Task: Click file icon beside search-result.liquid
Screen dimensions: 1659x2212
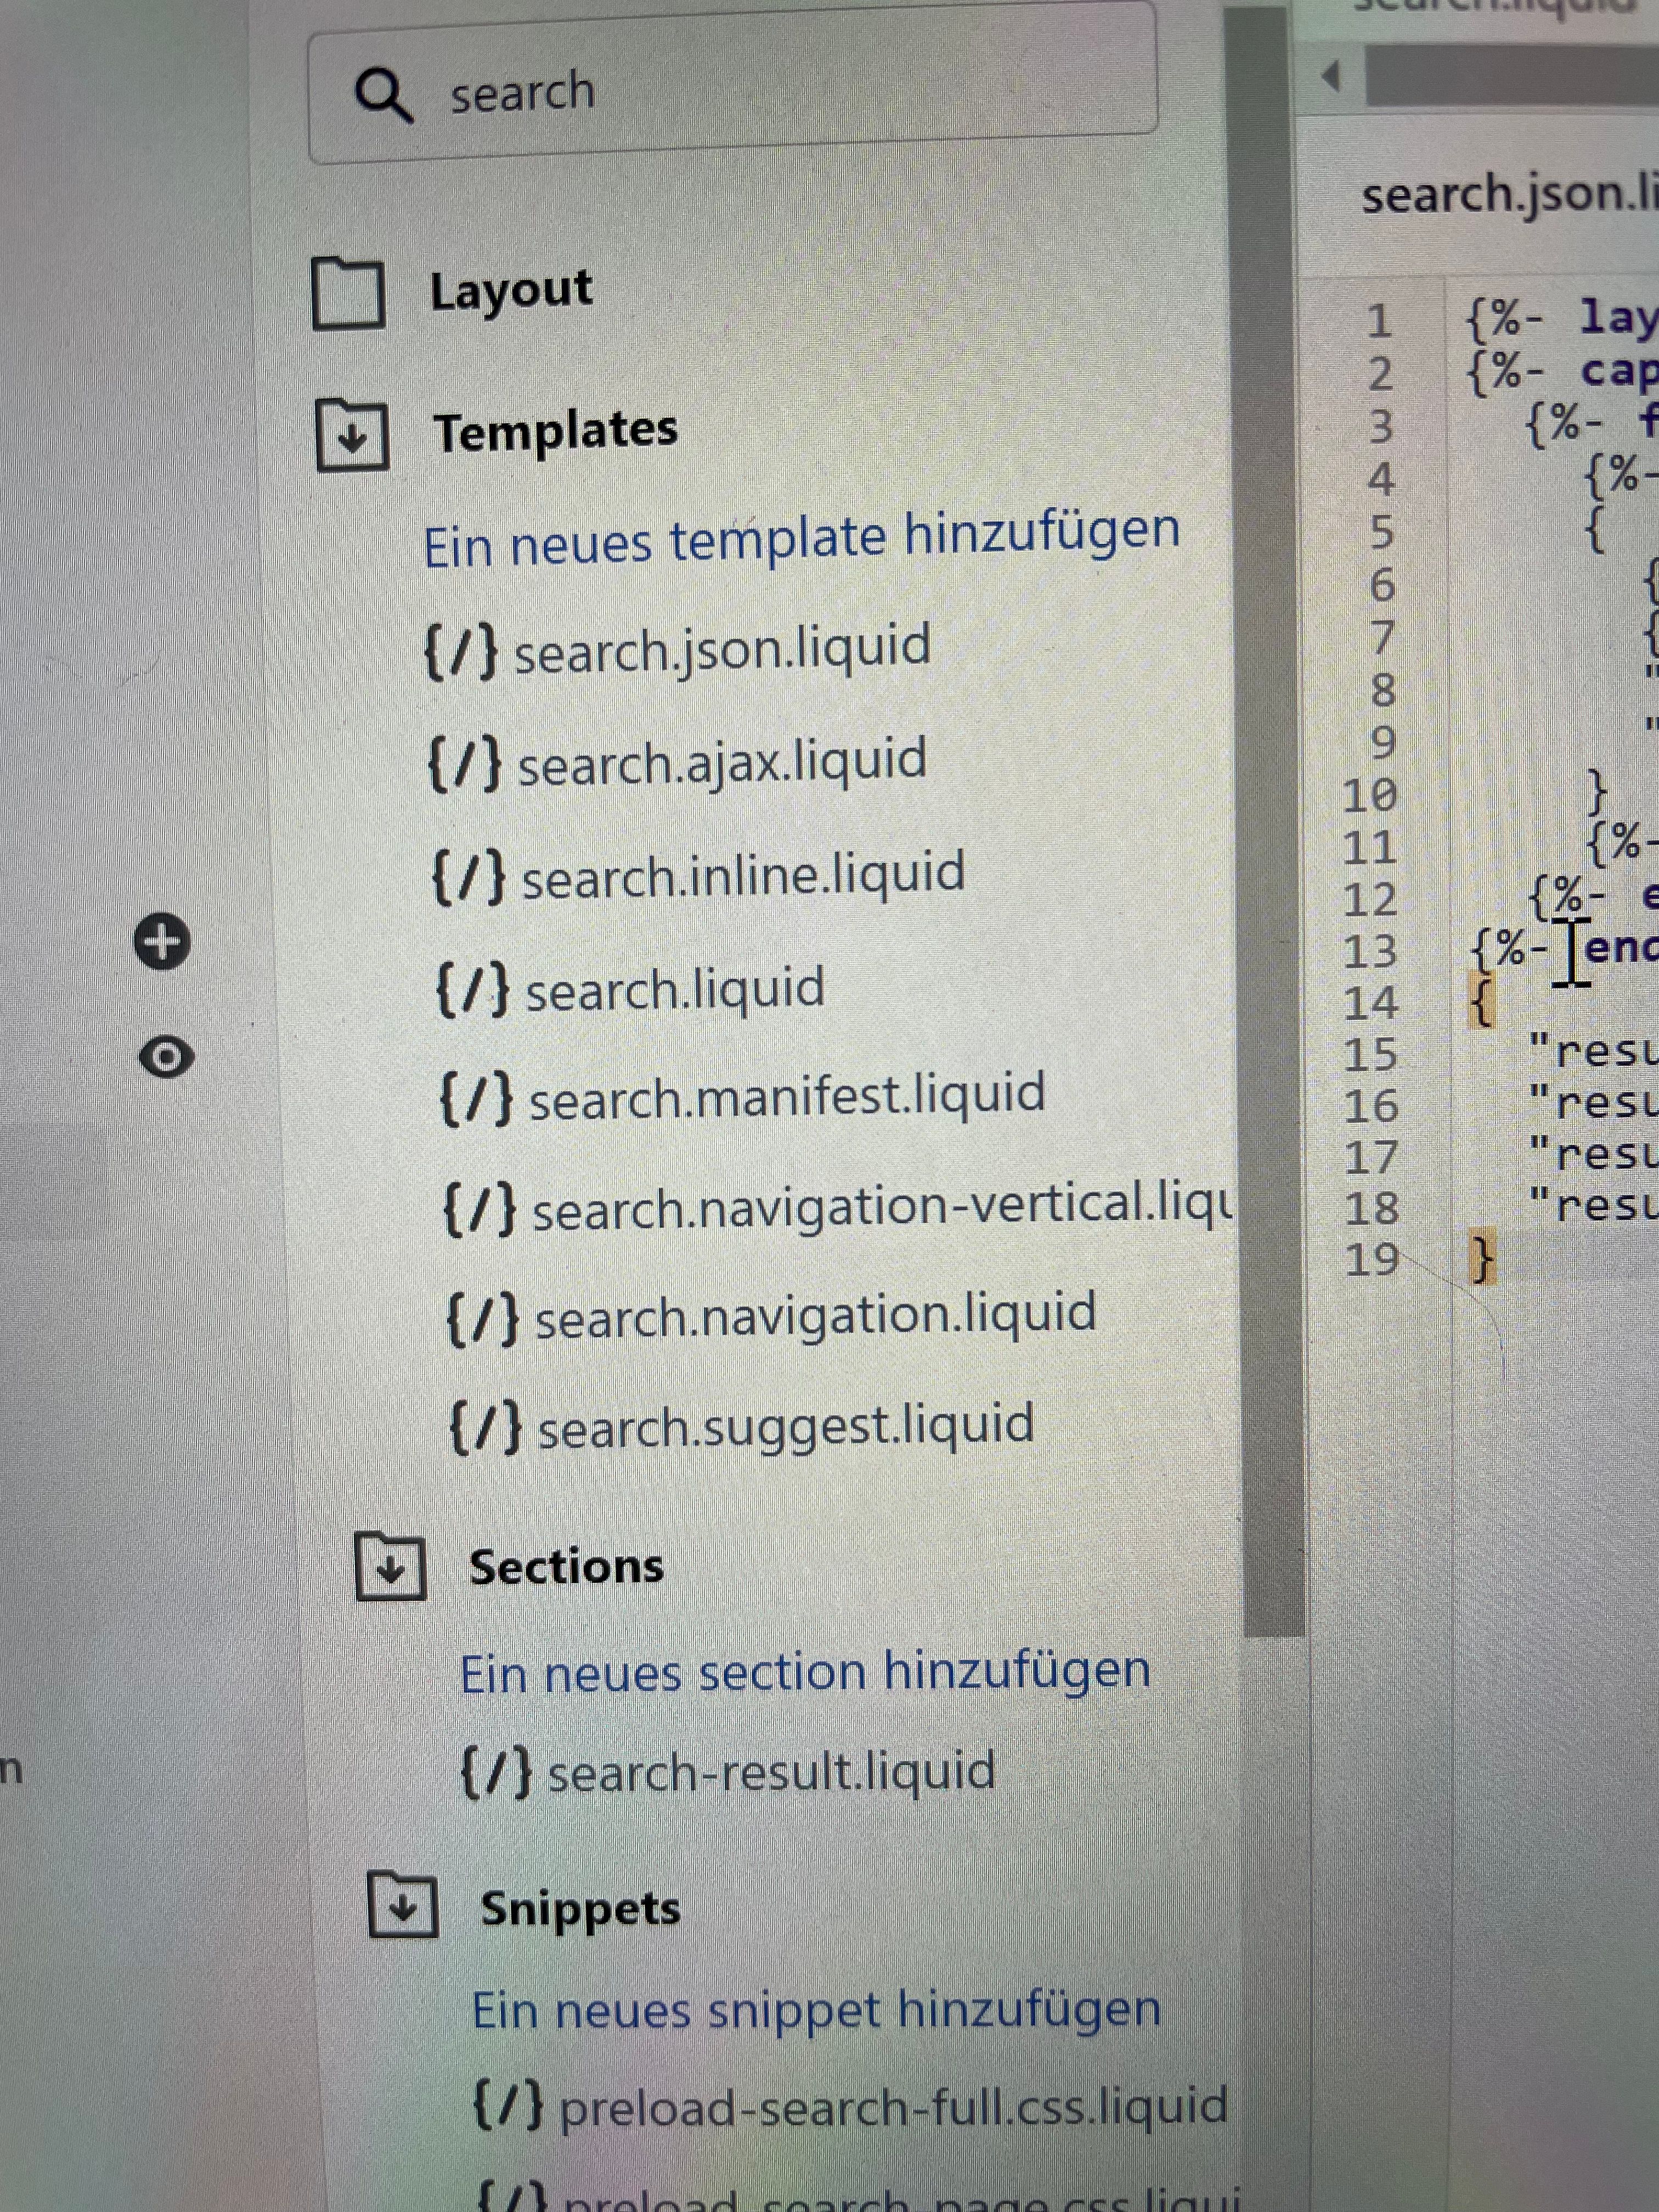Action: (496, 1772)
